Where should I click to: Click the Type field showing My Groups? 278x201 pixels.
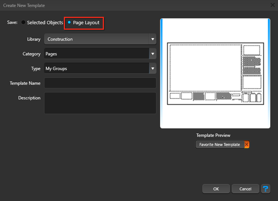point(96,69)
